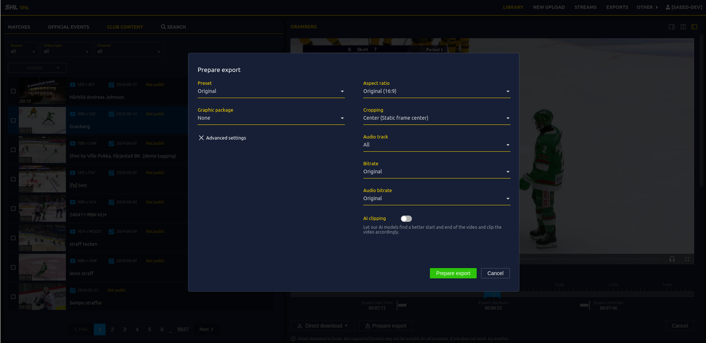Click the headphones audio icon on the player
Image resolution: width=706 pixels, height=343 pixels.
[x=672, y=259]
